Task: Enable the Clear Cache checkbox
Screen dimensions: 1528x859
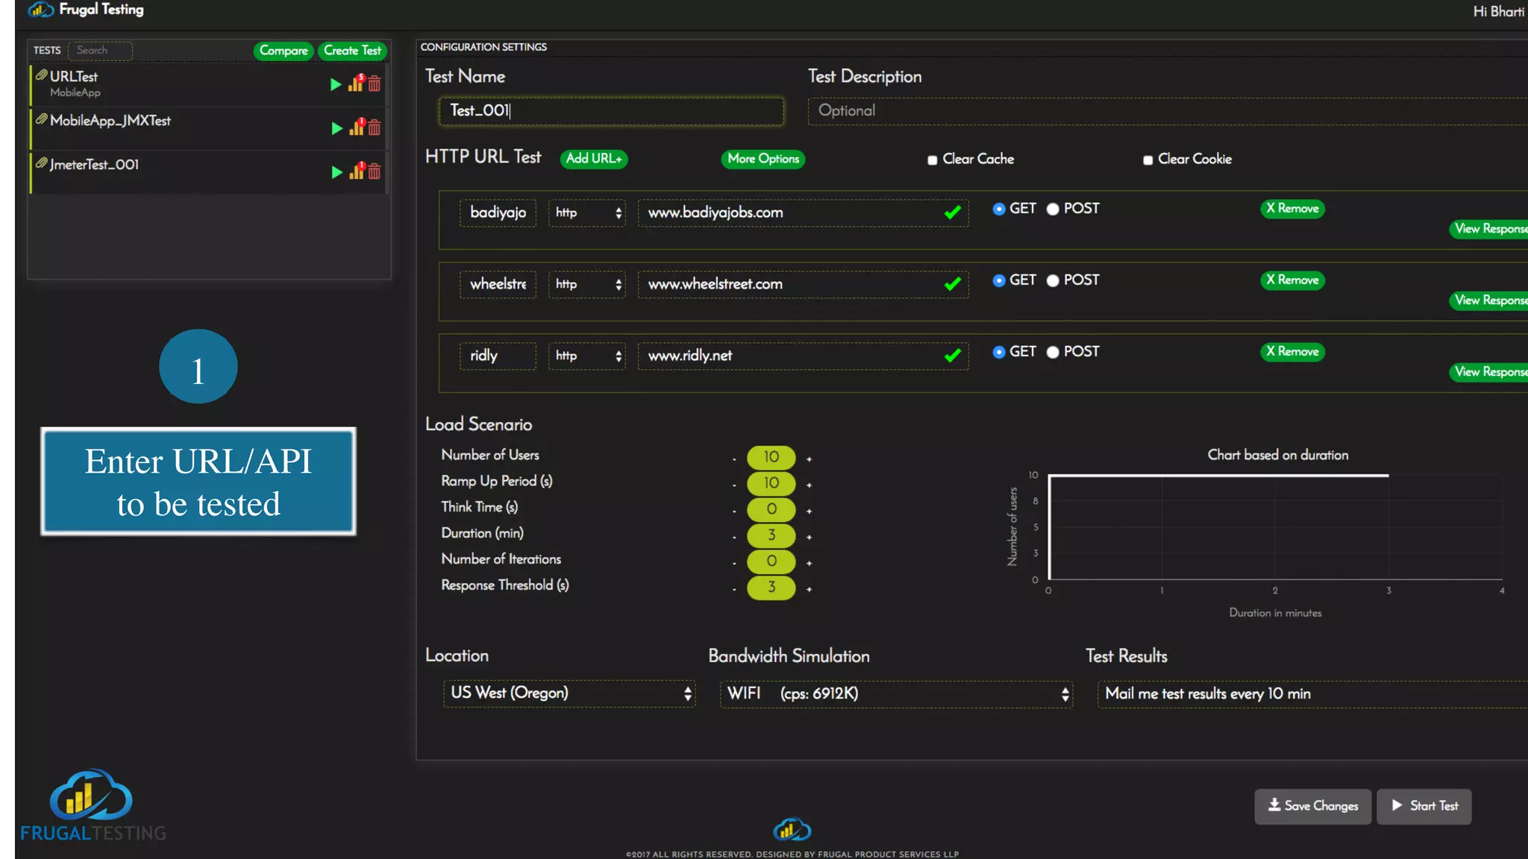Action: click(x=932, y=160)
